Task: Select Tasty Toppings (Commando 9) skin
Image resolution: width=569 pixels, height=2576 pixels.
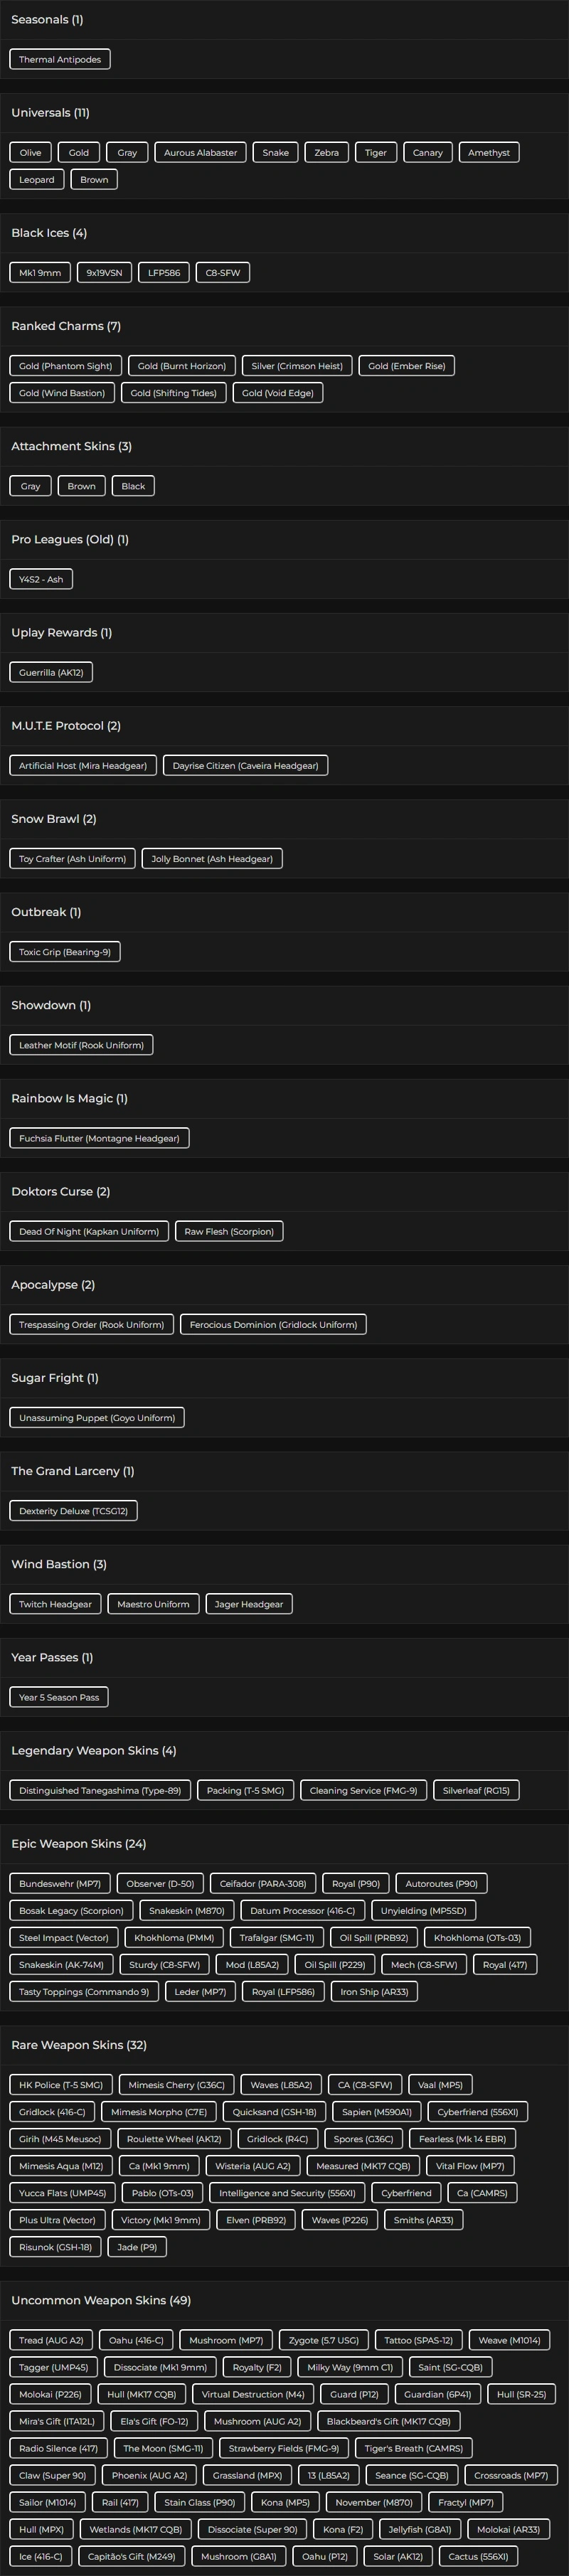Action: click(x=84, y=1991)
